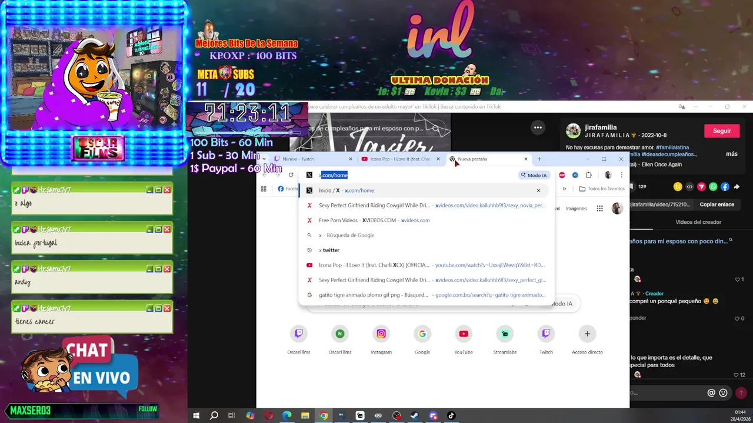Select the Inicio / X suggestion

point(424,190)
